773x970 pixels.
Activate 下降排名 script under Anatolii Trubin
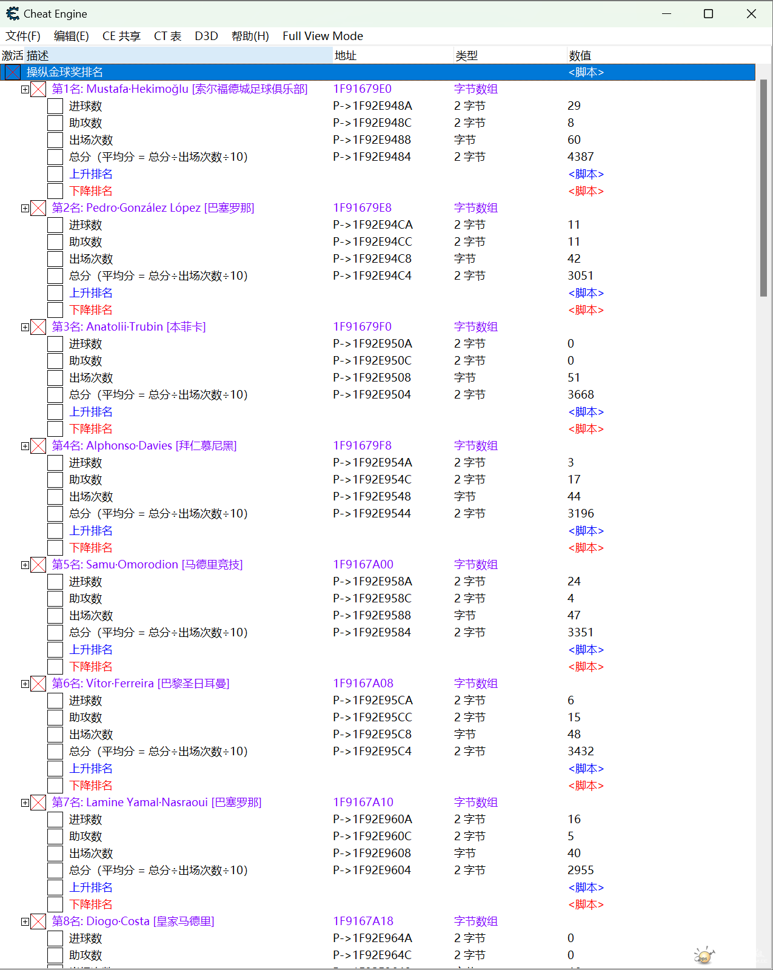pyautogui.click(x=55, y=429)
